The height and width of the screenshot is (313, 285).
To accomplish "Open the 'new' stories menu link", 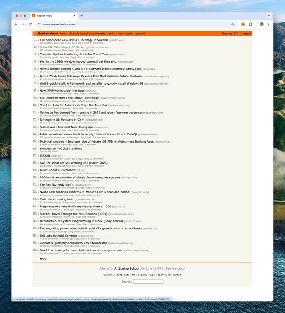I will coord(63,34).
